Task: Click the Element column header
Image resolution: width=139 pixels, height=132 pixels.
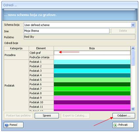Action: pyautogui.click(x=41, y=48)
